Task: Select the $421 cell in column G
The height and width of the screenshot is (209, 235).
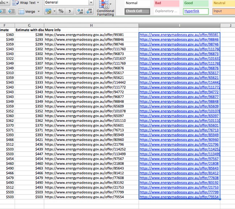Action: tap(29, 140)
